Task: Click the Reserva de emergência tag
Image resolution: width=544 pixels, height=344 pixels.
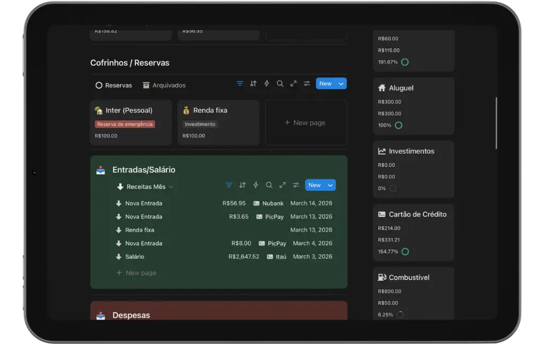Action: tap(125, 124)
